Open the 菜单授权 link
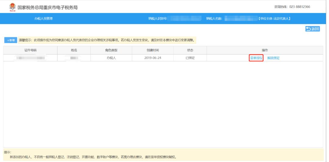This screenshot has height=162, width=329. pyautogui.click(x=256, y=58)
